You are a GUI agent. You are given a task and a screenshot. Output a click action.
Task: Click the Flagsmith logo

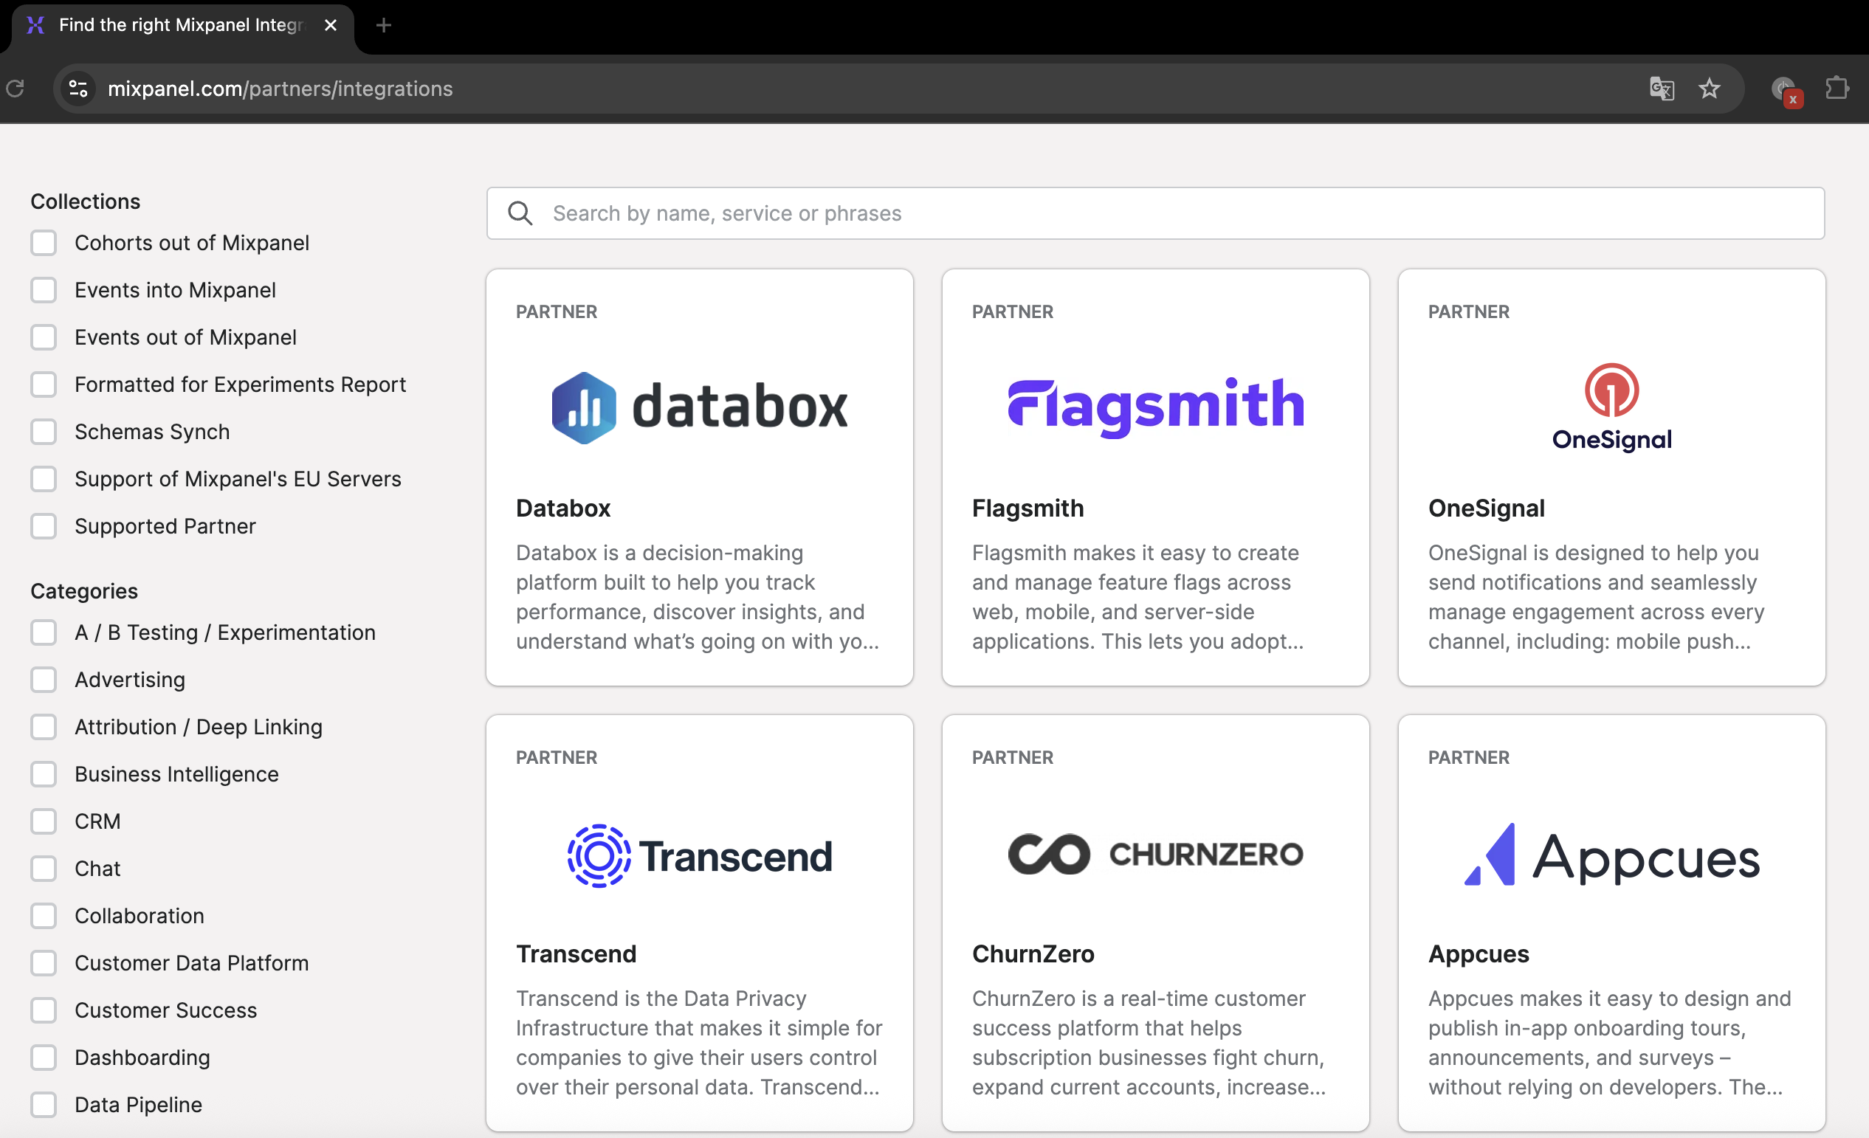(1155, 407)
